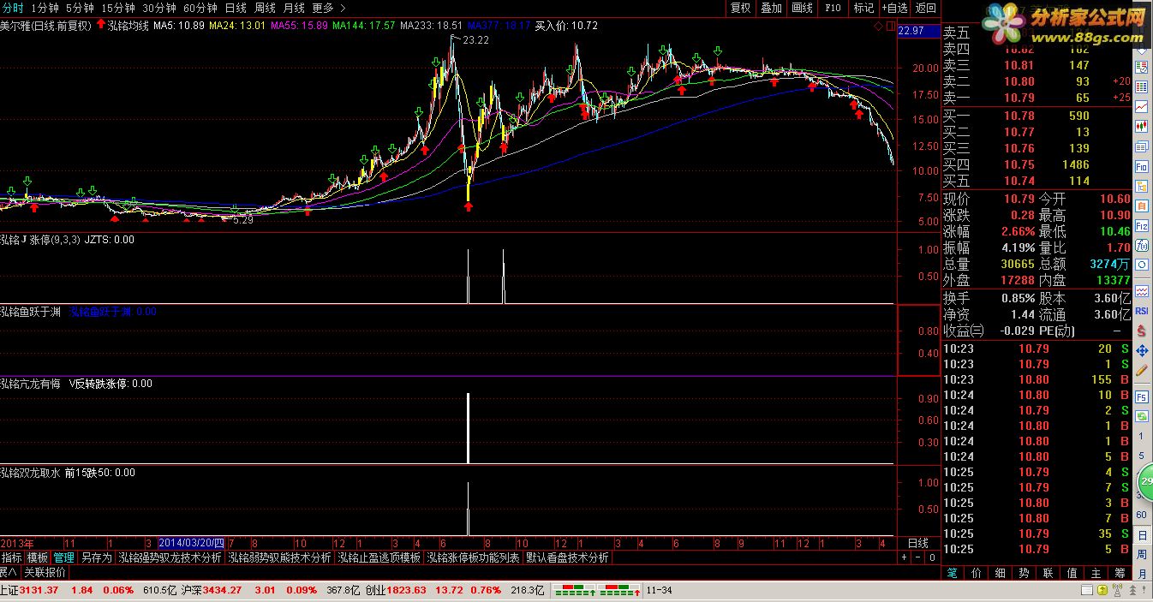Click the f(x) formula icon in sidebar
Screen dimensions: 1153x602
coord(1141,245)
